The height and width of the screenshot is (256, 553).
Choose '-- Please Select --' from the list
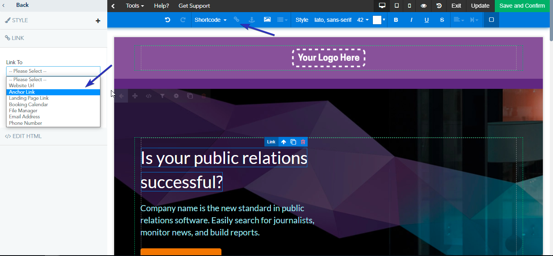(53, 80)
